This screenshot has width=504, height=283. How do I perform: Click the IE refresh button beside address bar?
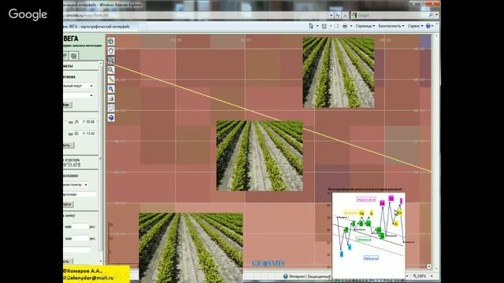coord(338,15)
